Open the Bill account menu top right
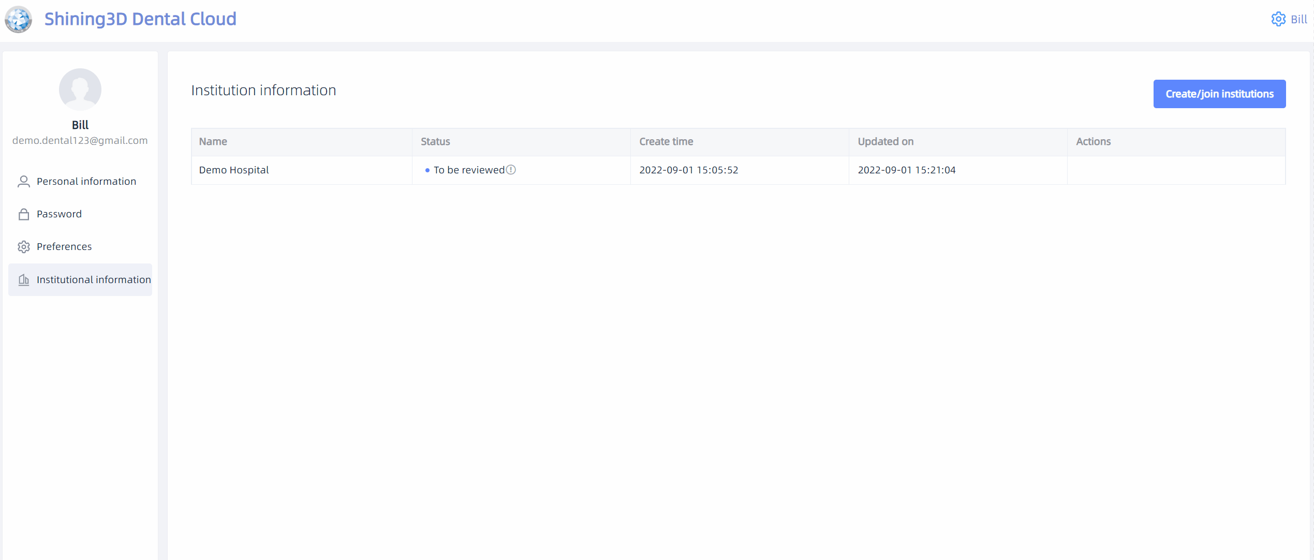The image size is (1314, 560). [1298, 20]
